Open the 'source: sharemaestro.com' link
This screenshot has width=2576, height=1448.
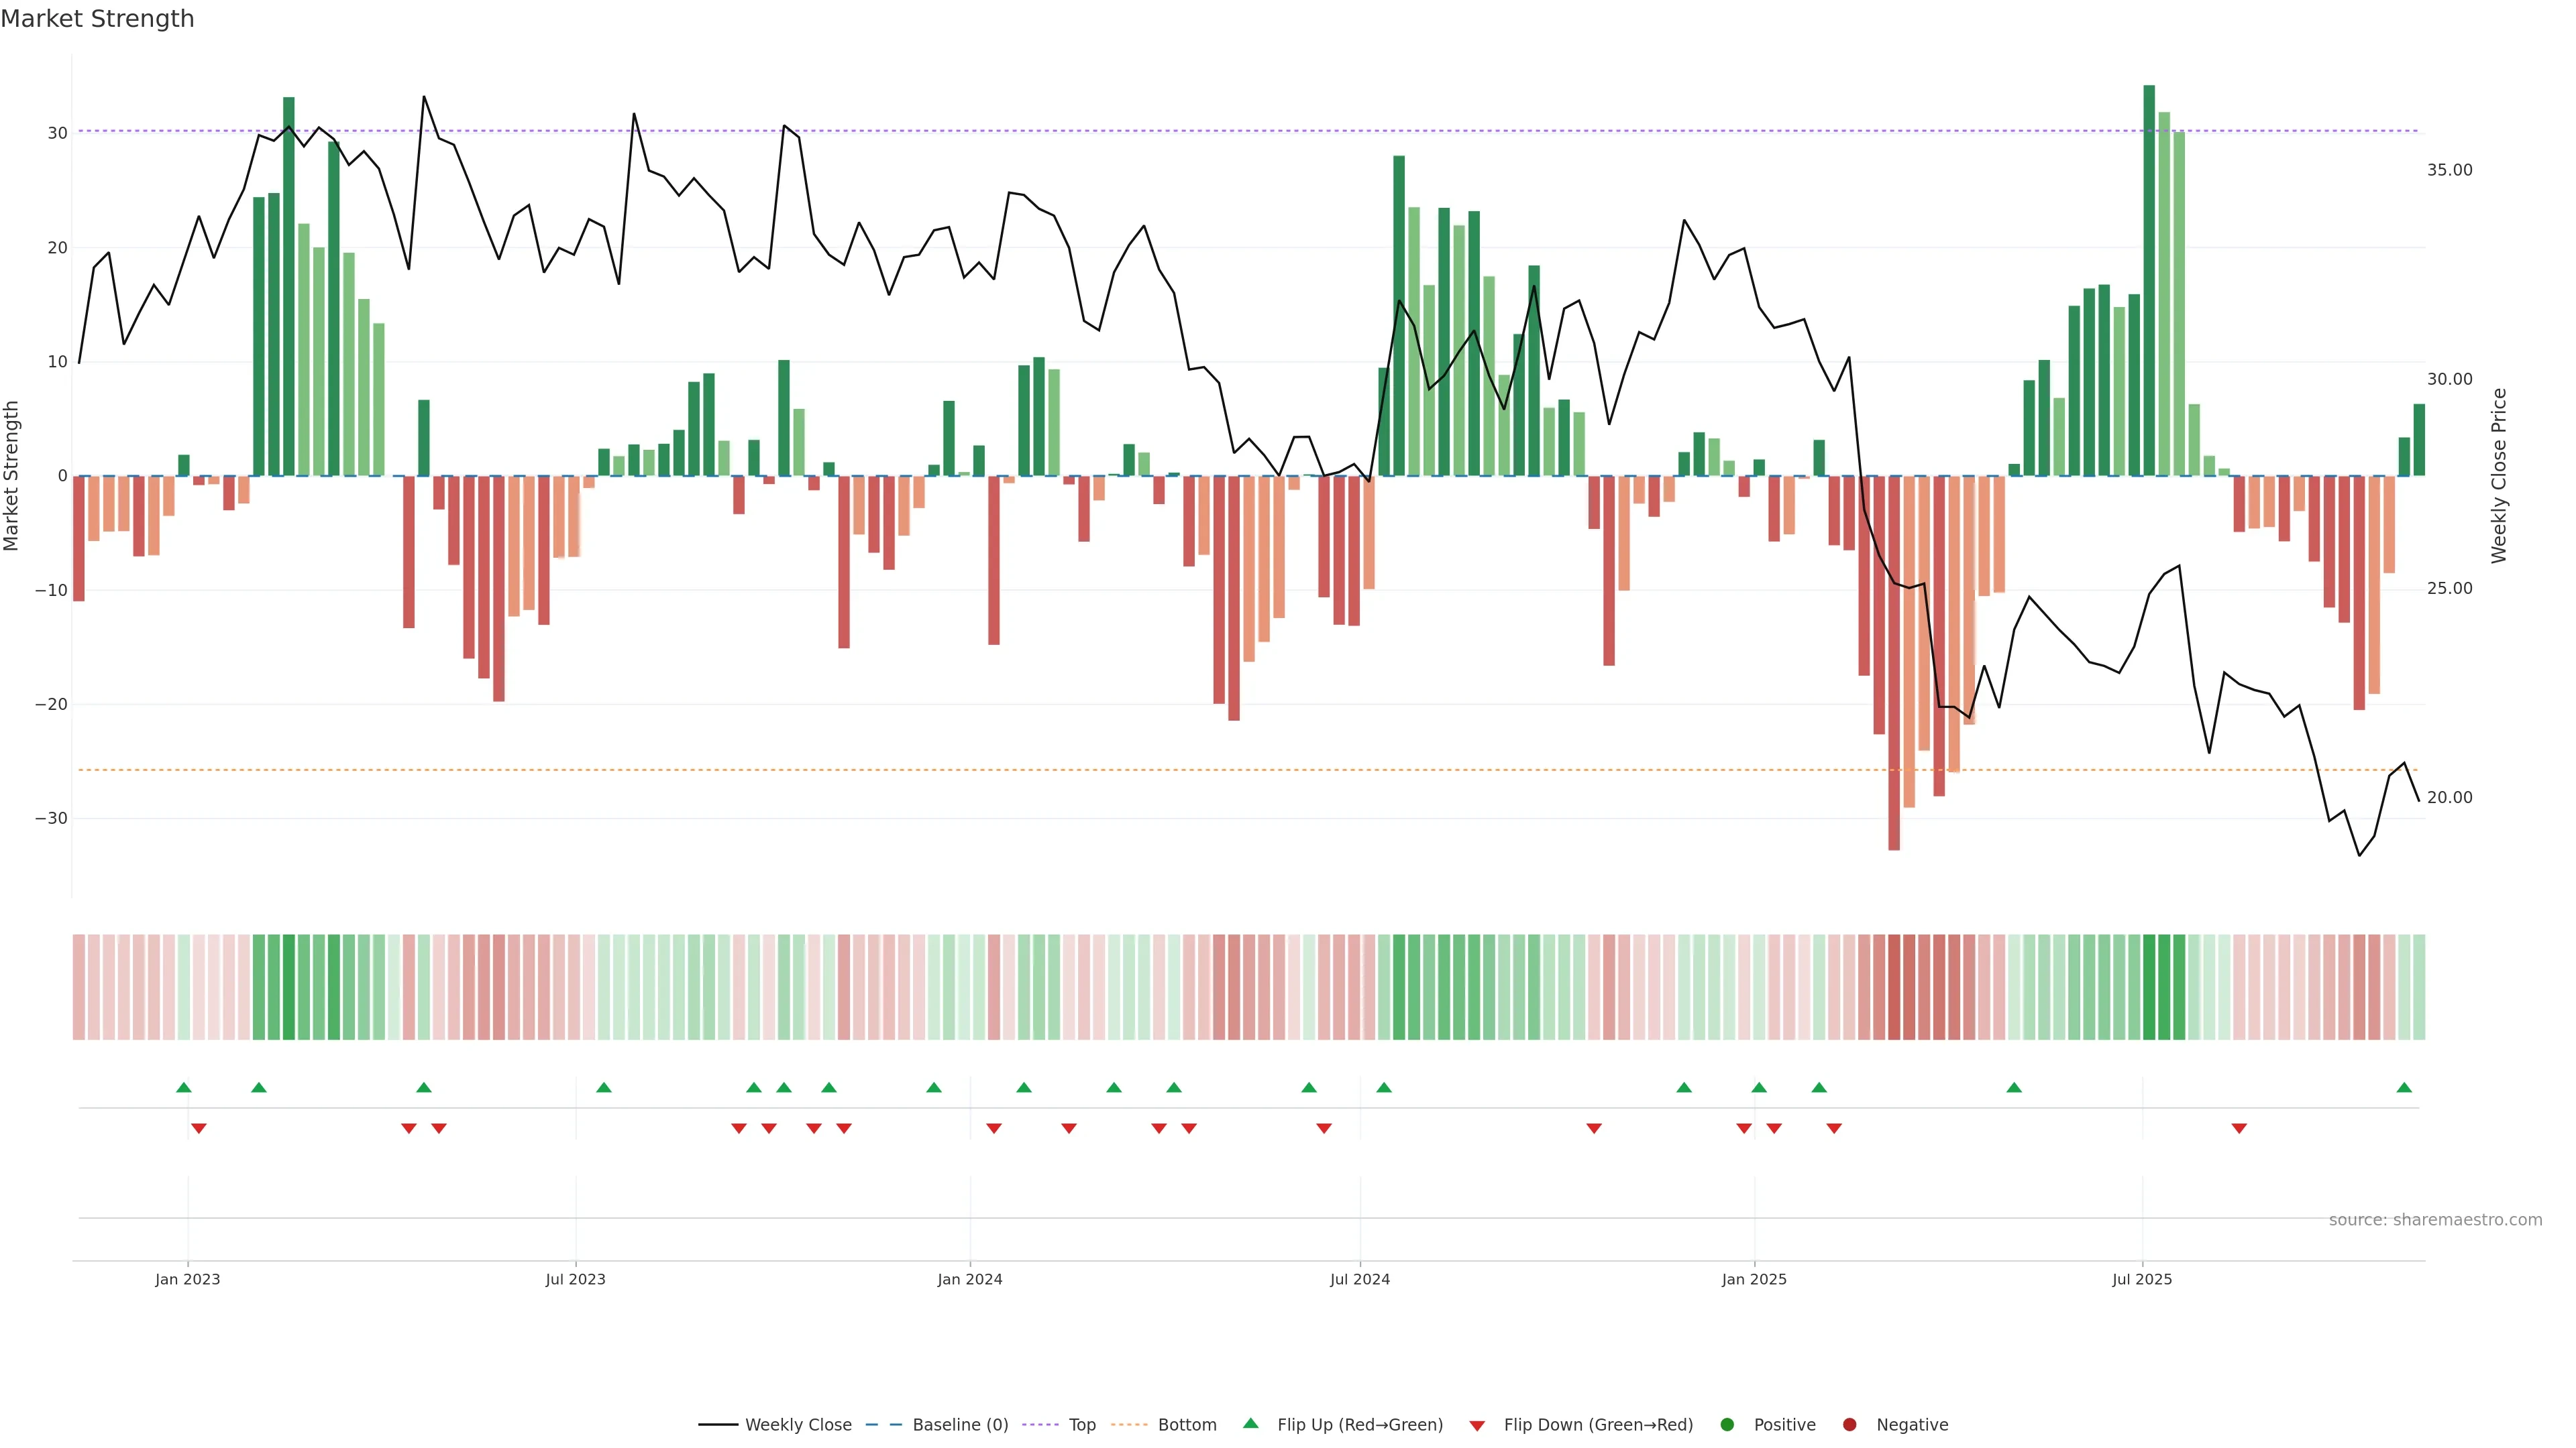(2435, 1219)
